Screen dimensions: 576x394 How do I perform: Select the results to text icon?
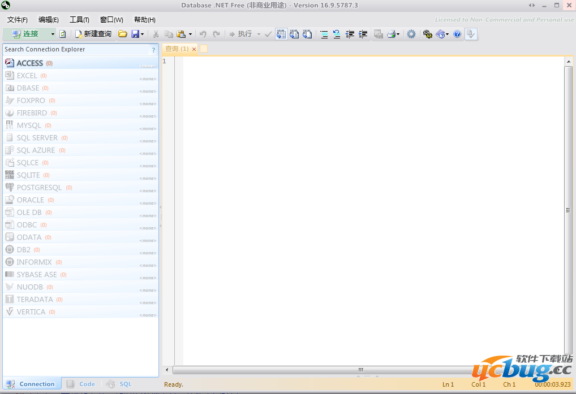pos(294,34)
